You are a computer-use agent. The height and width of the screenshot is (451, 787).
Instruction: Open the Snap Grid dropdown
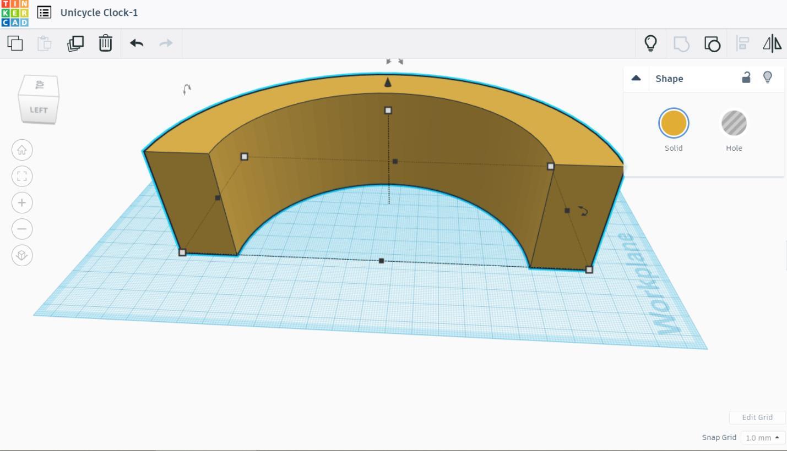tap(763, 438)
